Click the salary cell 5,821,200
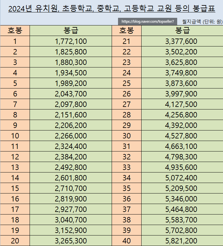223x246 pixels. pyautogui.click(x=182, y=241)
